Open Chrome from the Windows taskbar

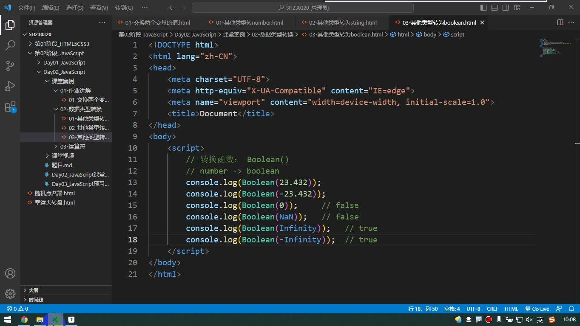tap(24, 320)
